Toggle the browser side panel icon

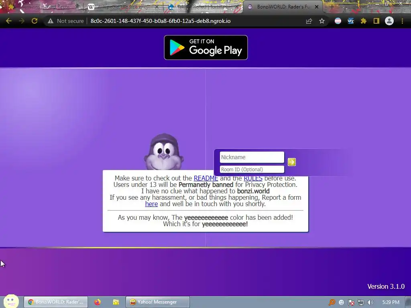[376, 21]
